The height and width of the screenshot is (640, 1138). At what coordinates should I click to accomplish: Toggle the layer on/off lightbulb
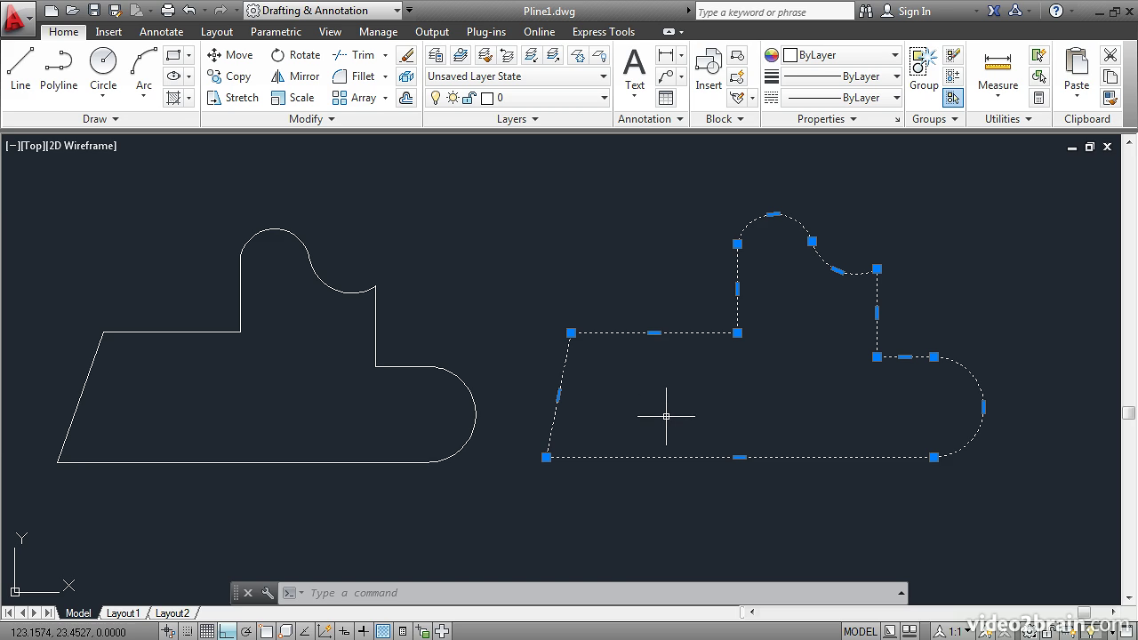pos(436,98)
